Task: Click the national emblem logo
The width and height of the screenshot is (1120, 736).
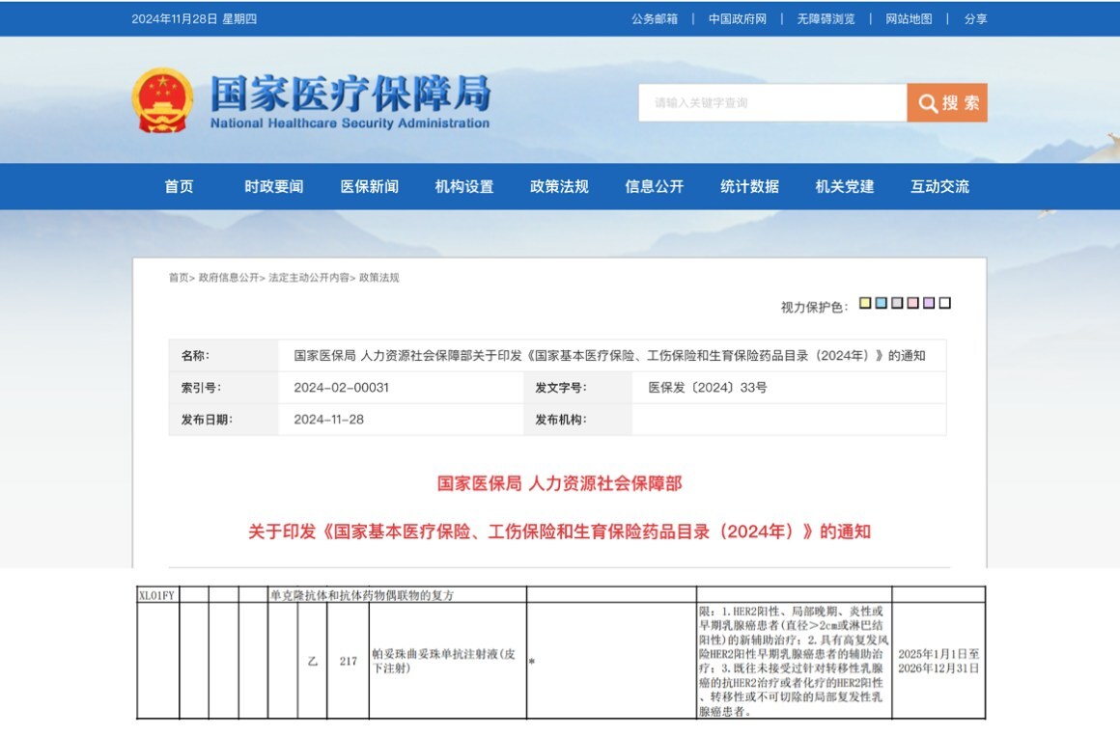Action: pos(162,100)
